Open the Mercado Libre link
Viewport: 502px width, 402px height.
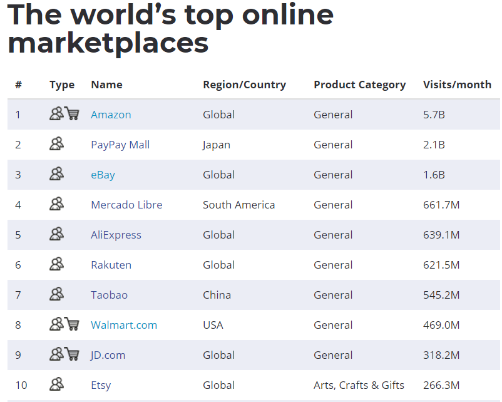(x=126, y=205)
